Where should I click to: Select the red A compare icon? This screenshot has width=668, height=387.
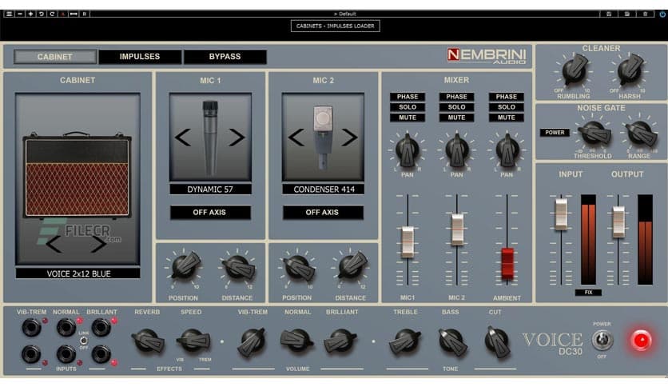62,14
